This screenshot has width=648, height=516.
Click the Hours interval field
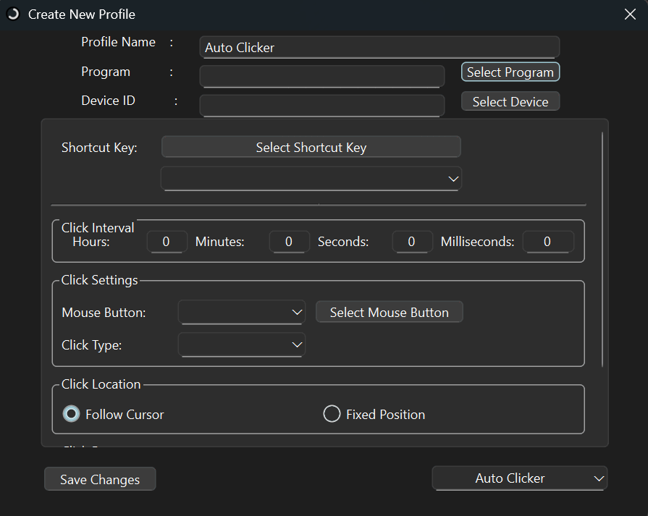167,242
